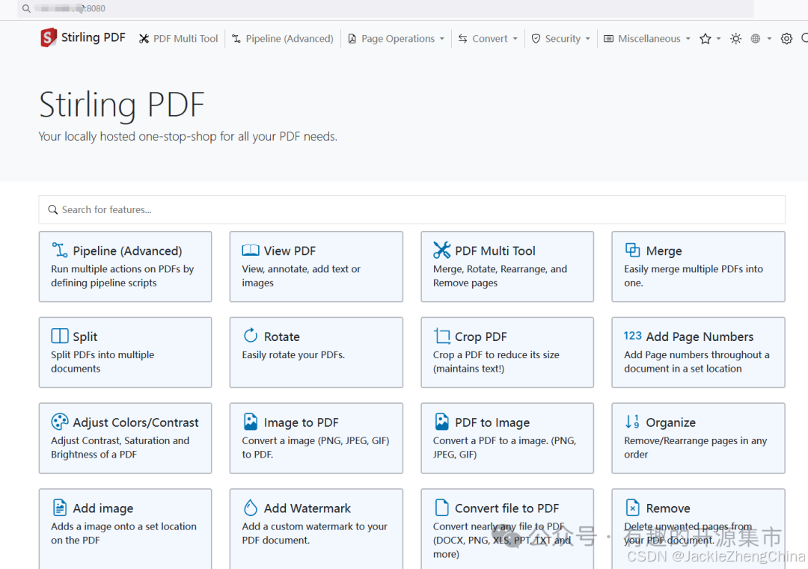Open the Add Watermark card title
The image size is (808, 569).
tap(307, 508)
